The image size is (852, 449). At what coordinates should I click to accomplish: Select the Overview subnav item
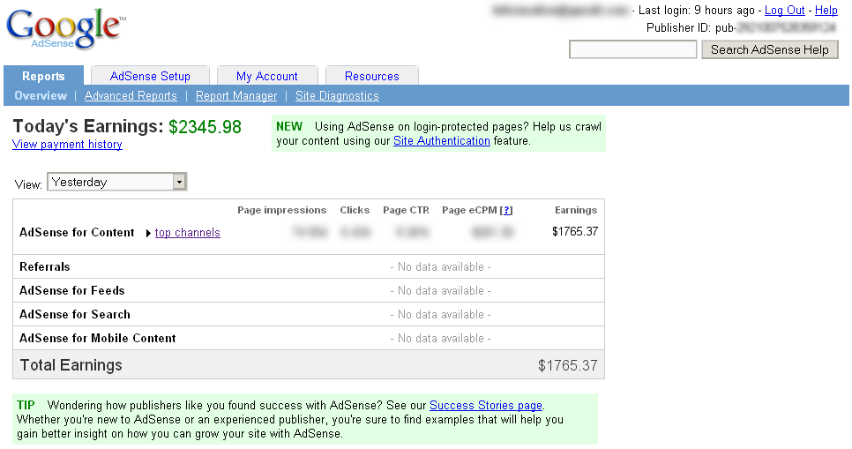(x=41, y=95)
